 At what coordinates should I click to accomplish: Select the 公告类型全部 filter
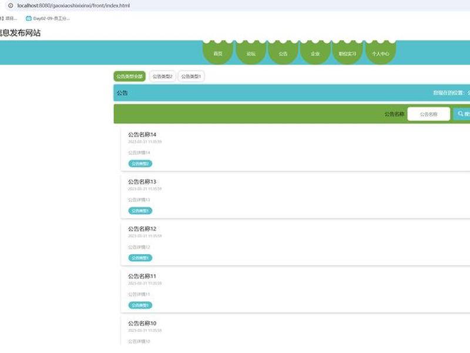[x=129, y=76]
